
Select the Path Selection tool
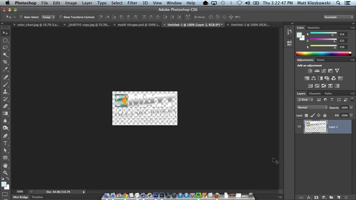[5, 150]
